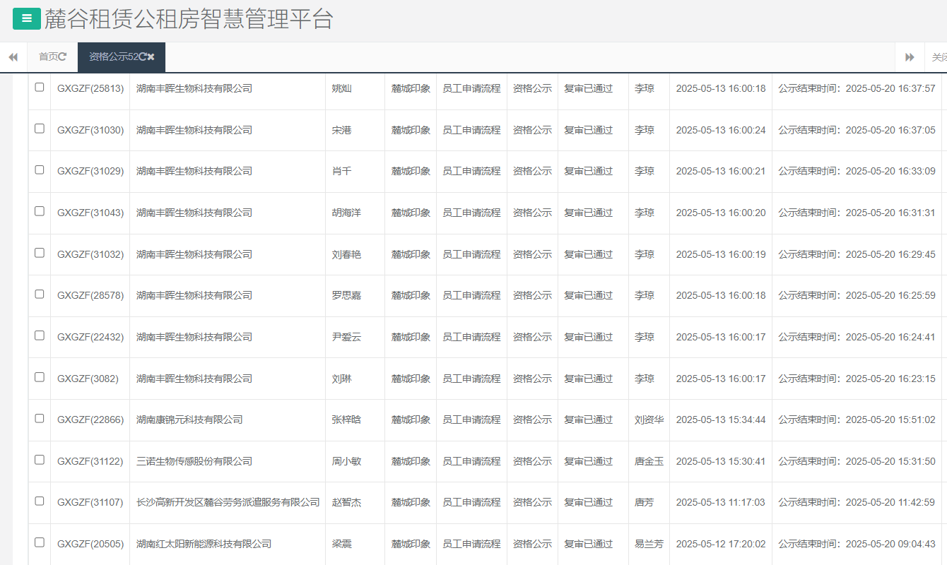Click the refresh icon on 首页 tab
Viewport: 947px width, 565px height.
pos(64,57)
